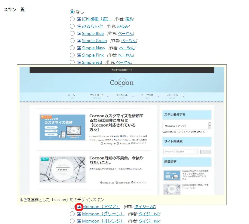Choose the みるらいと skin radio button
The height and width of the screenshot is (224, 249).
coord(72,26)
